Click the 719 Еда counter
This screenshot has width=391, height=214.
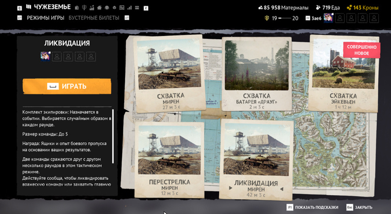(x=328, y=8)
